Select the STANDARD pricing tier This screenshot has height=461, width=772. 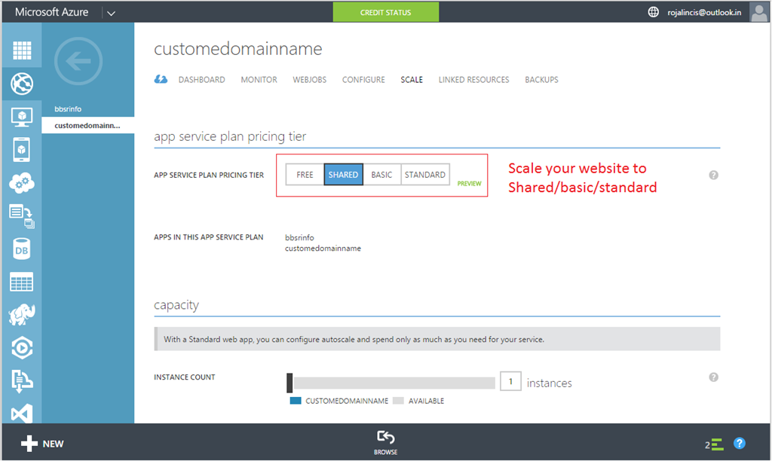pos(425,175)
